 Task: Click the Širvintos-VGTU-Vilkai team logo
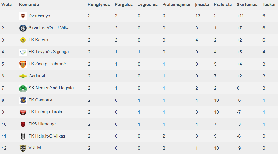coord(23,28)
